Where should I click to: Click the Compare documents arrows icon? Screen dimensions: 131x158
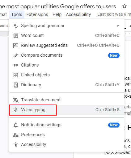[16, 55]
